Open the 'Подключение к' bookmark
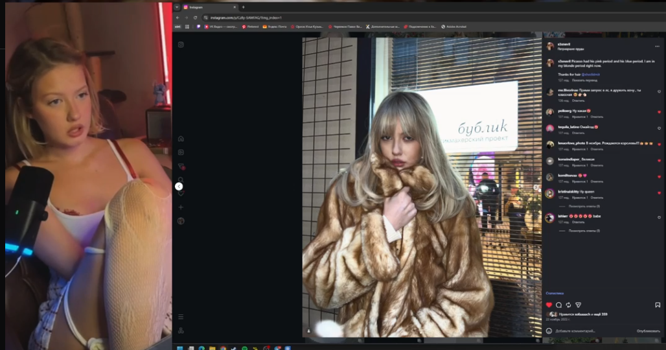The height and width of the screenshot is (350, 666). (420, 27)
